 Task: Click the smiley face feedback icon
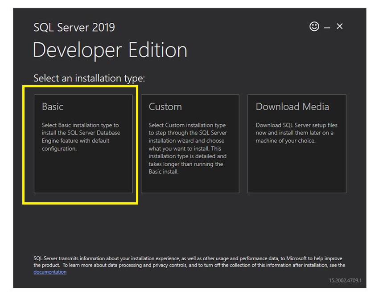[x=314, y=26]
